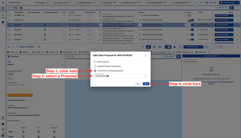241x138 pixels.
Task: Click the three-dot menu on the WORK ORDER button
Action: 238,3
